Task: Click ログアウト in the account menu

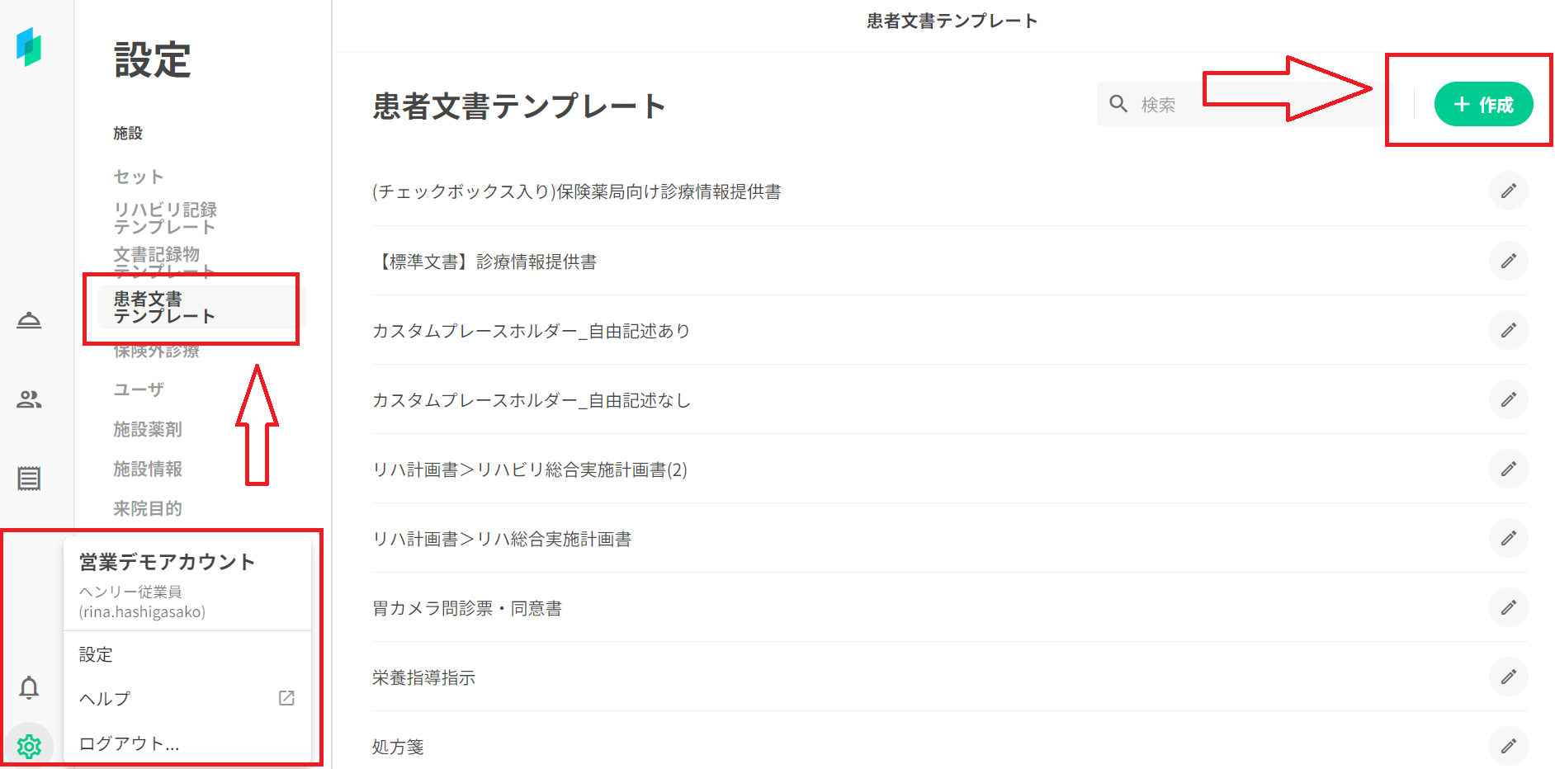Action: [130, 743]
